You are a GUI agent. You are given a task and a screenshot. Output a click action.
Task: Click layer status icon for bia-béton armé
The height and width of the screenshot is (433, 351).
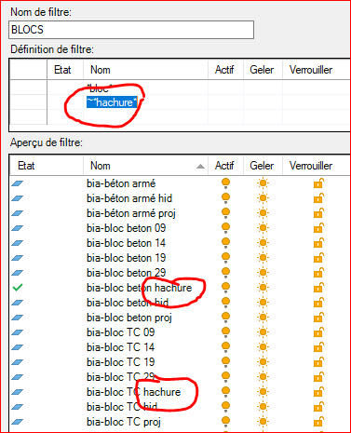tap(18, 183)
